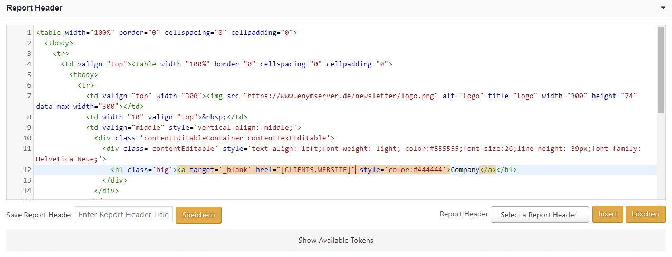Click line number 14 in gutter
Image resolution: width=672 pixels, height=257 pixels.
point(27,191)
